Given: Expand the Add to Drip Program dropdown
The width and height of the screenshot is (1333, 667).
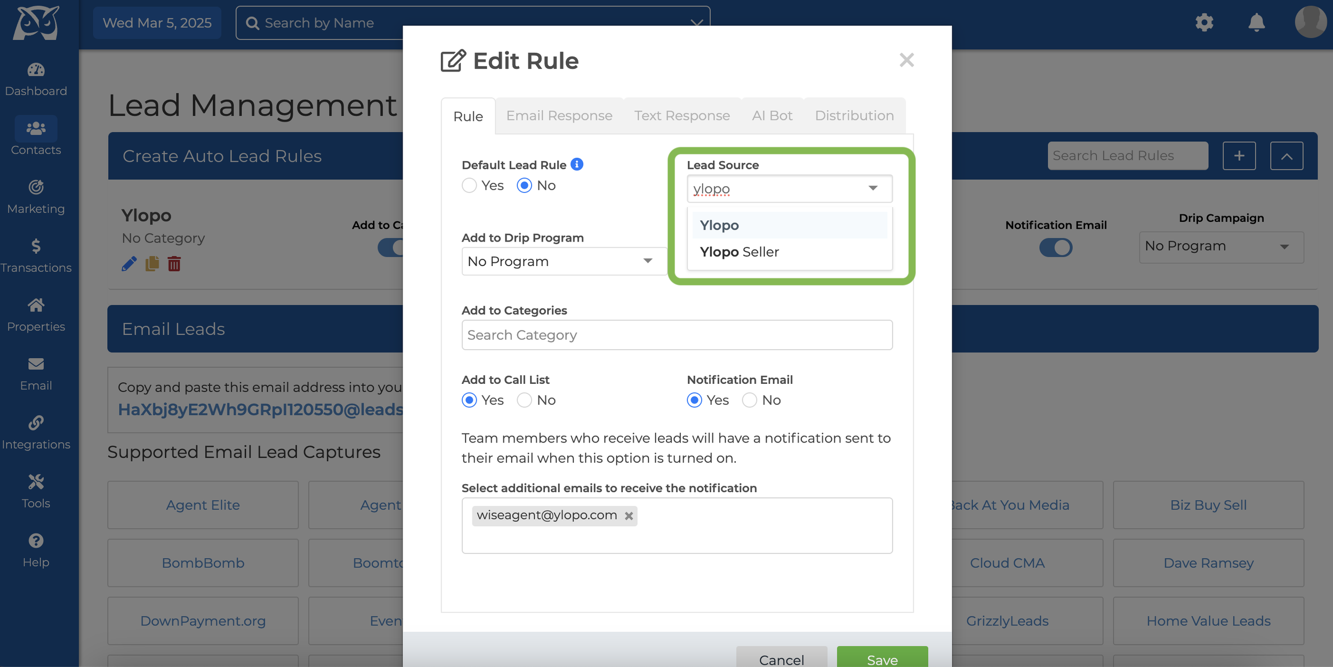Looking at the screenshot, I should pos(564,261).
